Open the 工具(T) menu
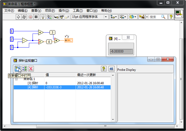This screenshot has width=186, height=131. pos(78,11)
